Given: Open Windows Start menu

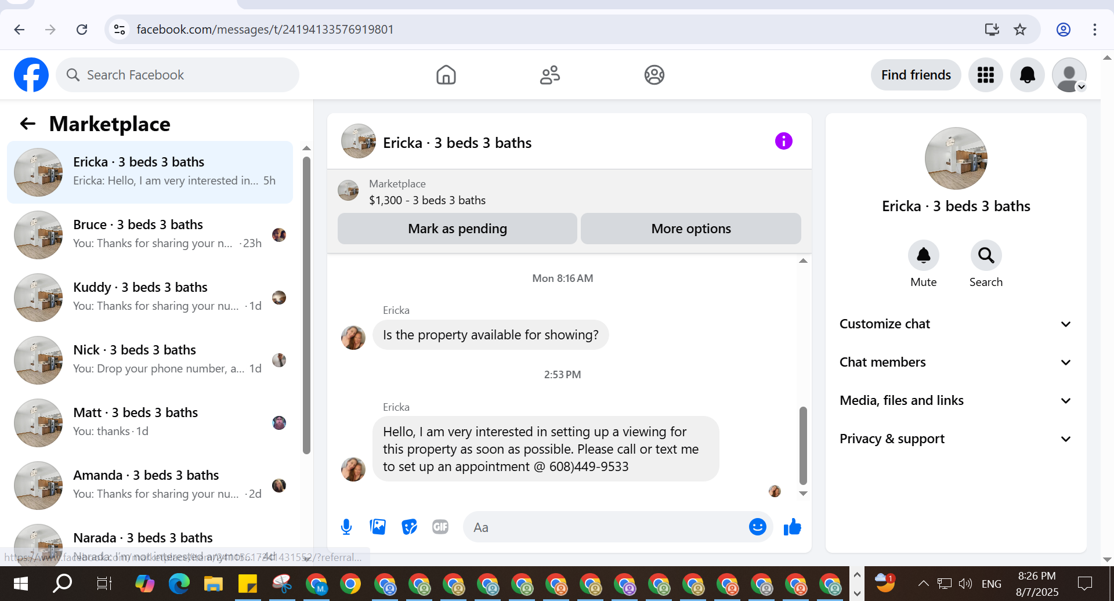Looking at the screenshot, I should (21, 584).
